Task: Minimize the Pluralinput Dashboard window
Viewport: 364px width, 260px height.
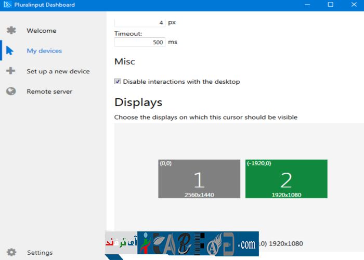Action: [x=306, y=5]
